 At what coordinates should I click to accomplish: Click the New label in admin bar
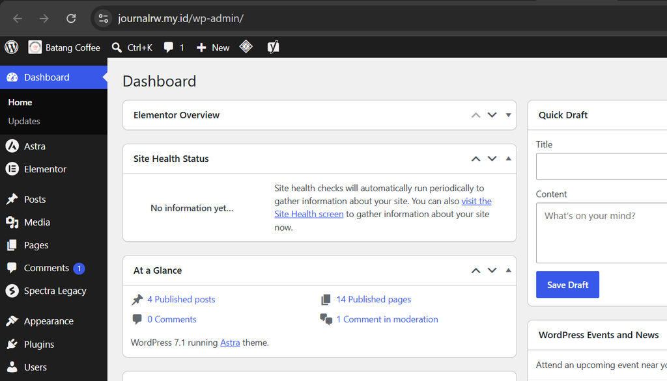point(220,47)
